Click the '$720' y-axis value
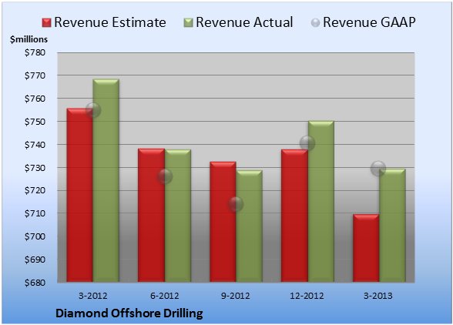The width and height of the screenshot is (453, 325). pos(35,190)
